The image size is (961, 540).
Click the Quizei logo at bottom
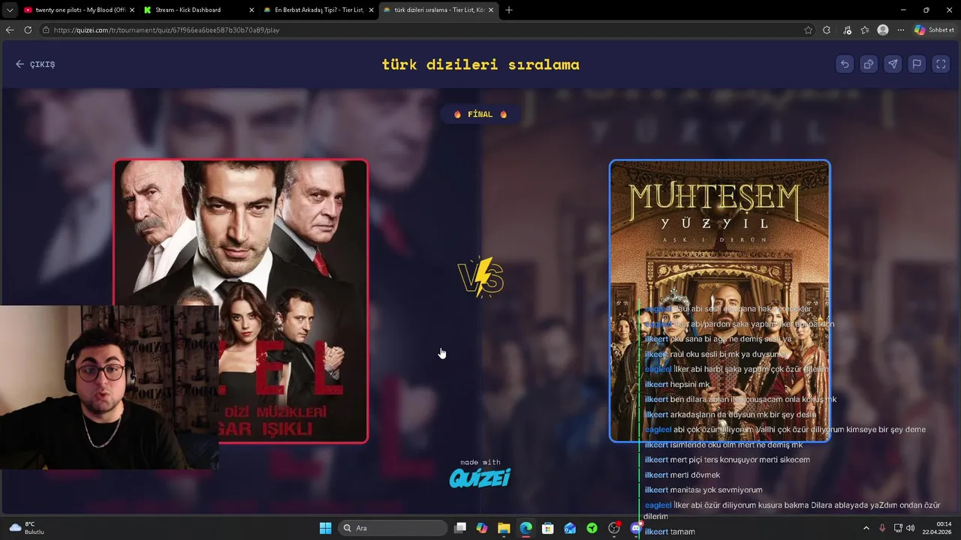(480, 477)
